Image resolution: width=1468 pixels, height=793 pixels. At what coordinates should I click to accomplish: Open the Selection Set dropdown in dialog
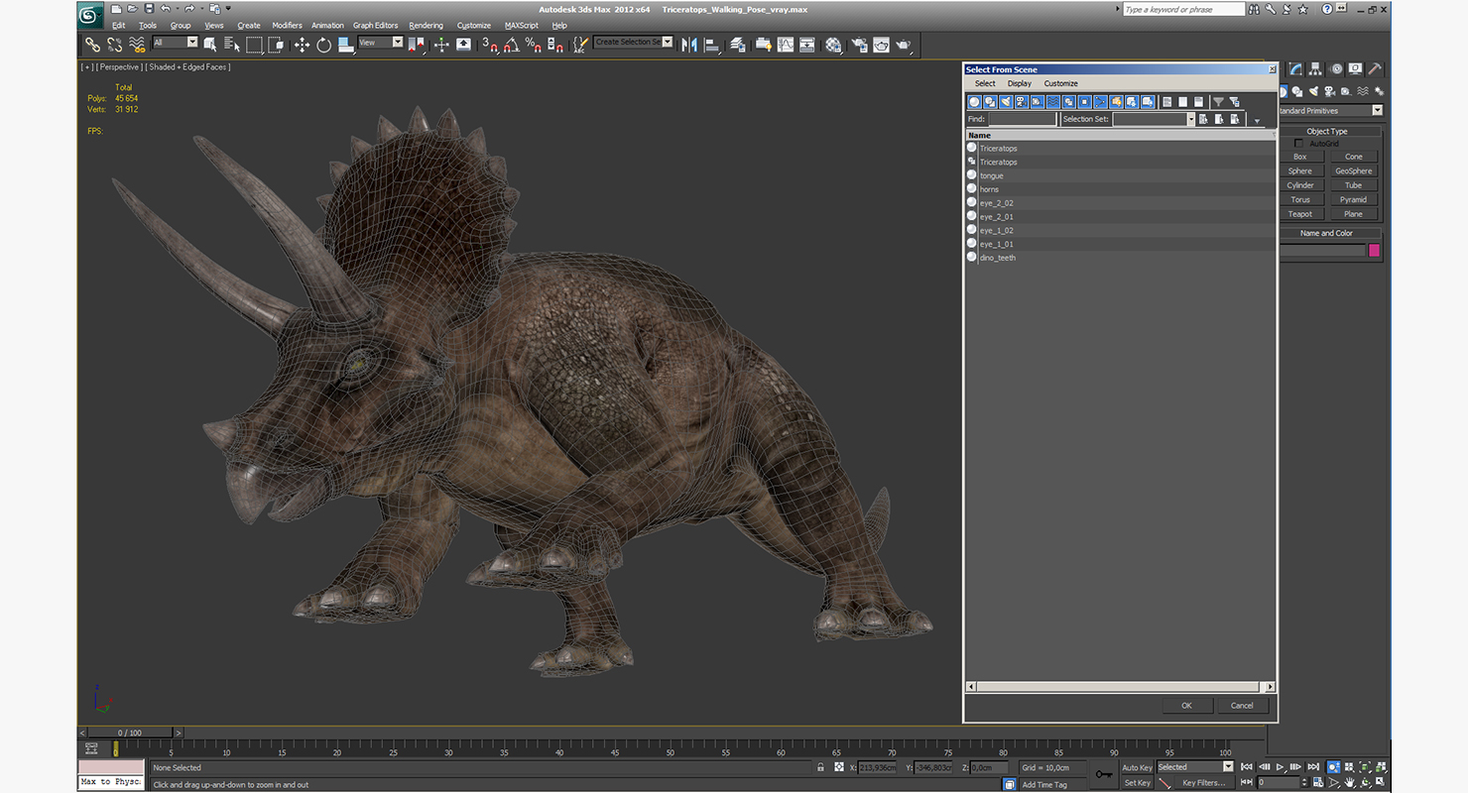coord(1191,119)
